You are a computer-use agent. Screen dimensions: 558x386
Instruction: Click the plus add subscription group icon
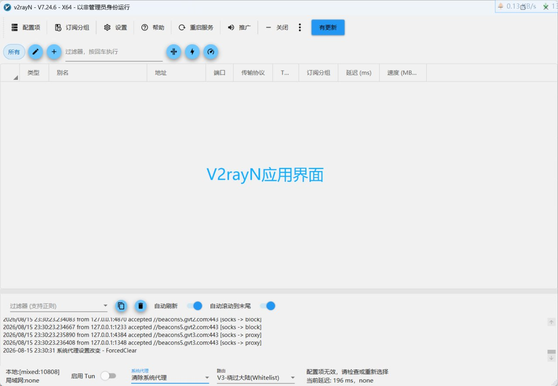[54, 52]
